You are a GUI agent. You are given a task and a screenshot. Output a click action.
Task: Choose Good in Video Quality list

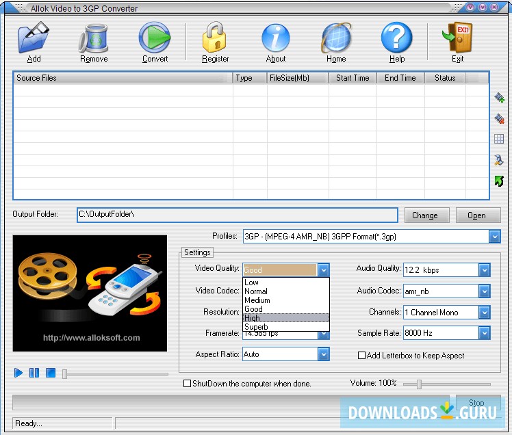(x=286, y=308)
